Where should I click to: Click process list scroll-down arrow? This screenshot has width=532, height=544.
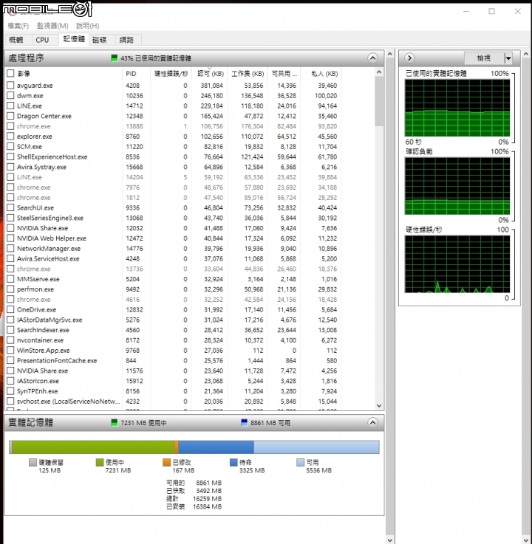coord(379,405)
